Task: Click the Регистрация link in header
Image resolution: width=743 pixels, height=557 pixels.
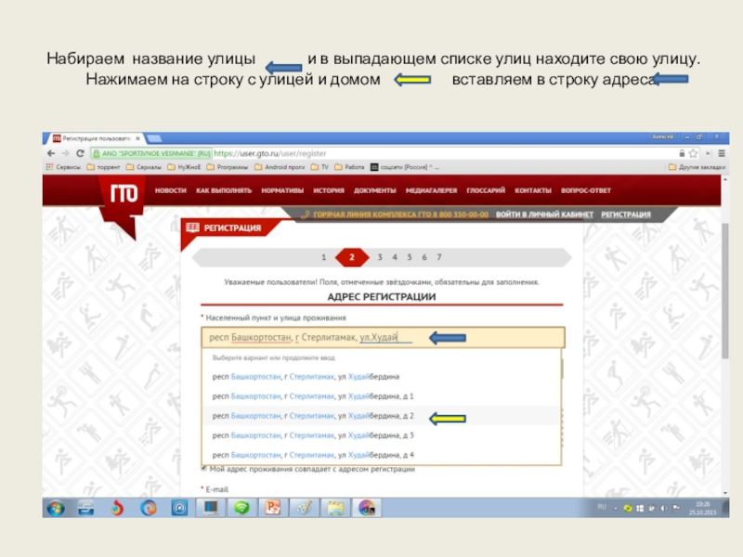Action: click(x=626, y=214)
